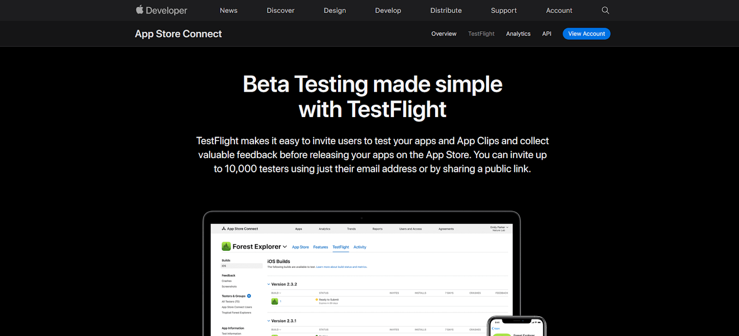The height and width of the screenshot is (336, 739).
Task: Click the View Account button
Action: [587, 34]
